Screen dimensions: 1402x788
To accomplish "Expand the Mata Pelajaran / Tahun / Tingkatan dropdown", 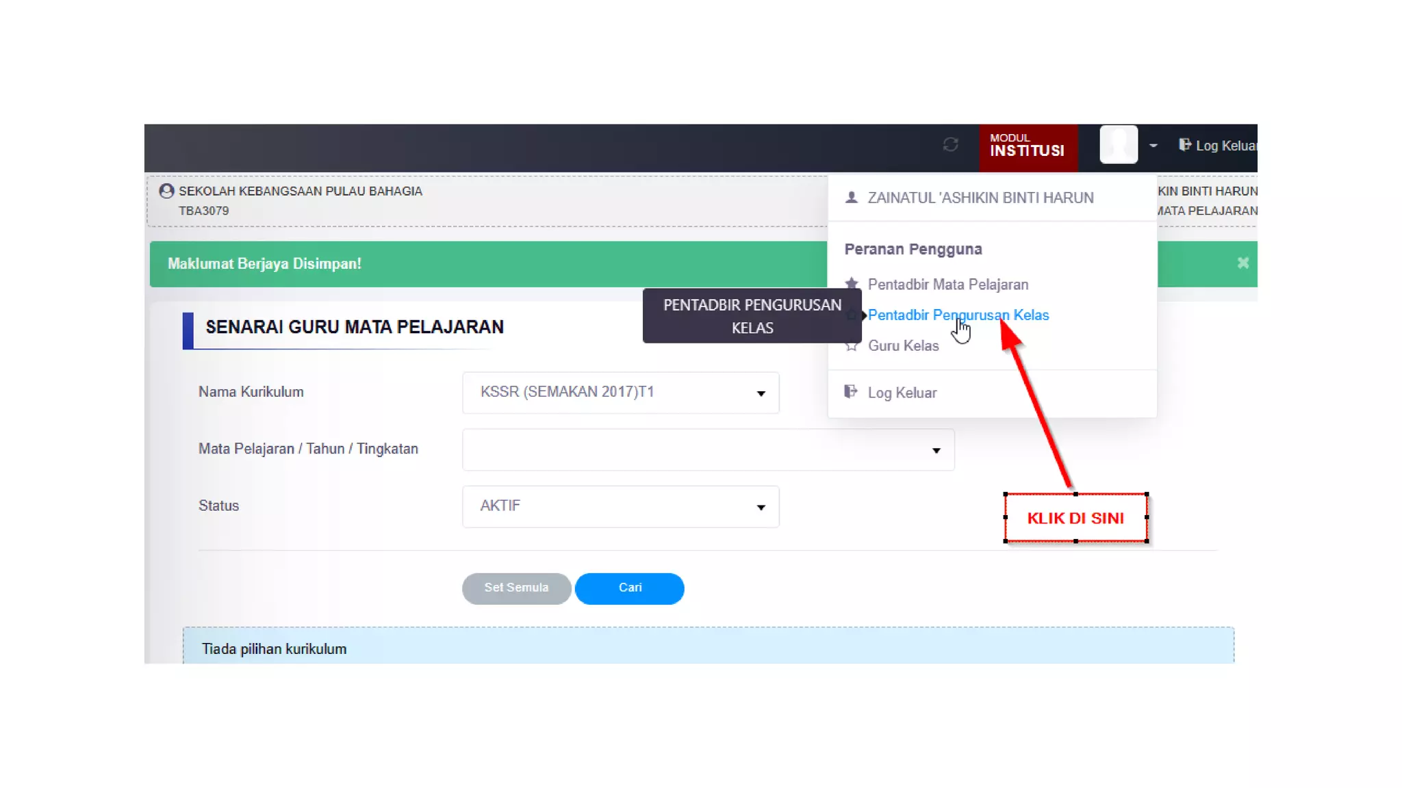I will 708,449.
